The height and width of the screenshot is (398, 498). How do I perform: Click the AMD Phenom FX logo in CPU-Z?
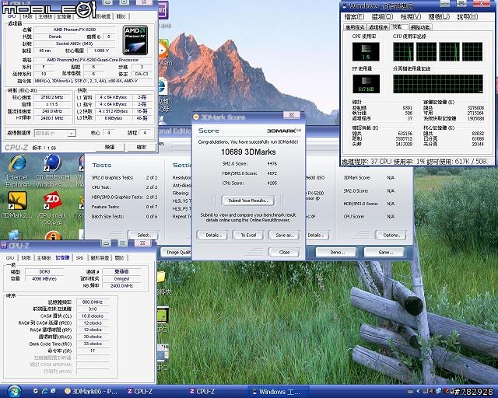[x=135, y=40]
